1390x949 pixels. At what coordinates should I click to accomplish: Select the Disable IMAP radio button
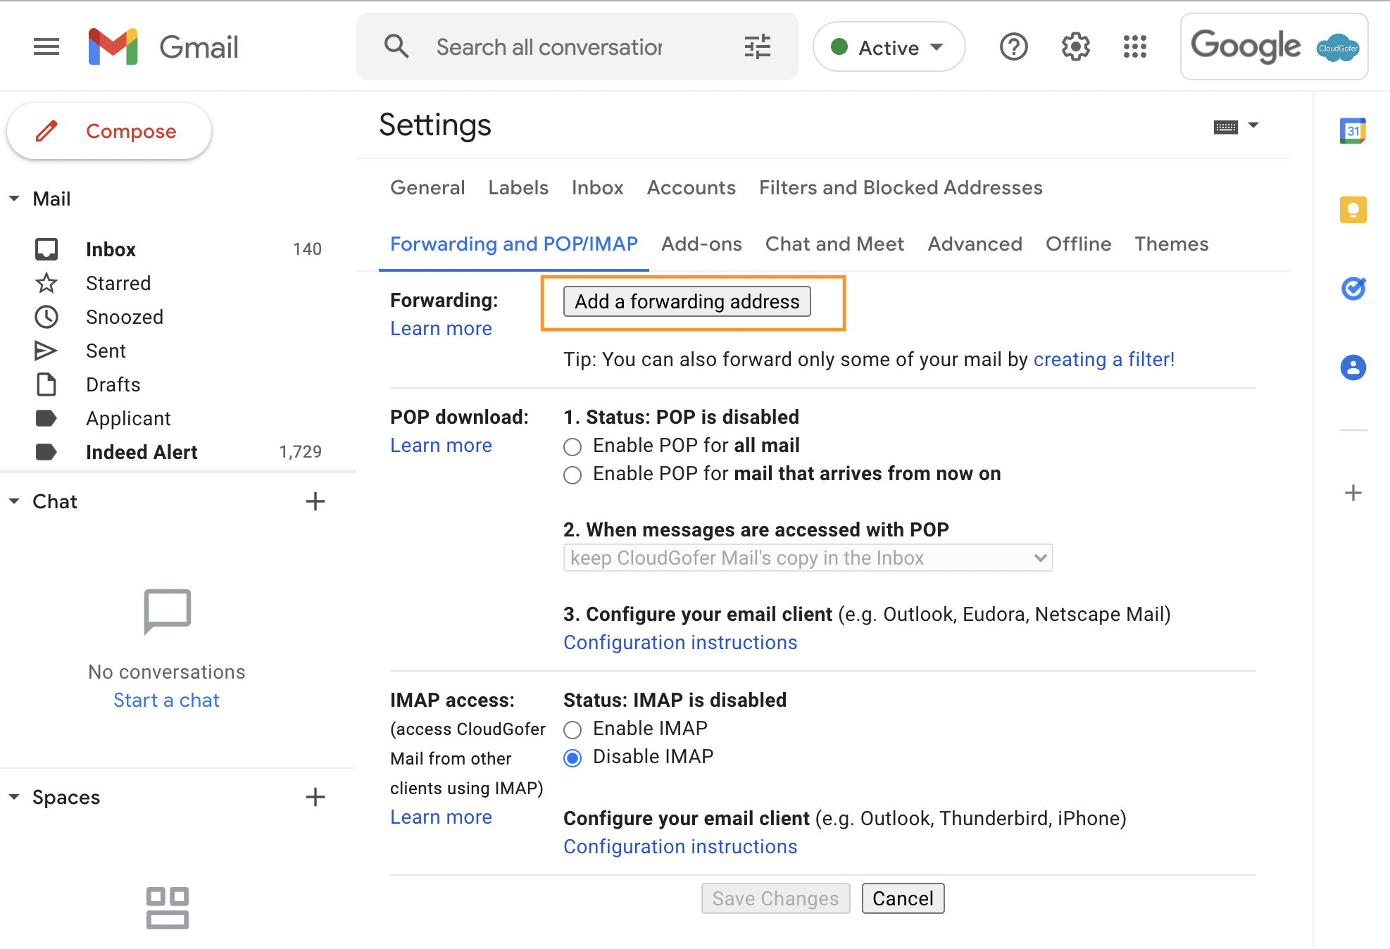(x=572, y=758)
